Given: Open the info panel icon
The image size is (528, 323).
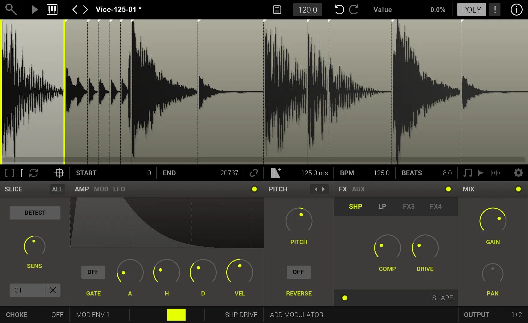Looking at the screenshot, I should pyautogui.click(x=516, y=10).
